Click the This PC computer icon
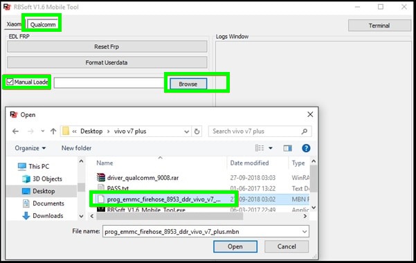 22,166
